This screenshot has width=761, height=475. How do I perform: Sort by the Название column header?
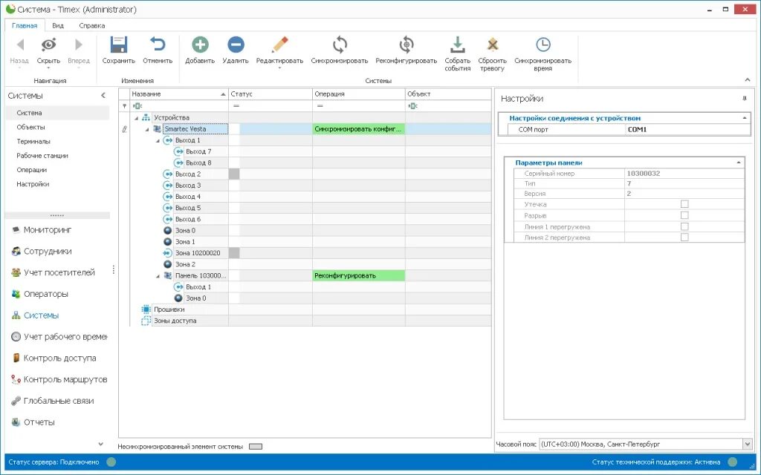[x=178, y=94]
